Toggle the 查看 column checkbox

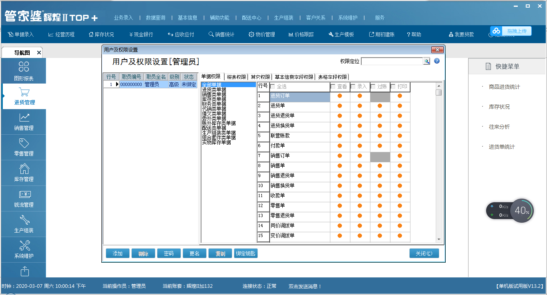click(x=333, y=86)
